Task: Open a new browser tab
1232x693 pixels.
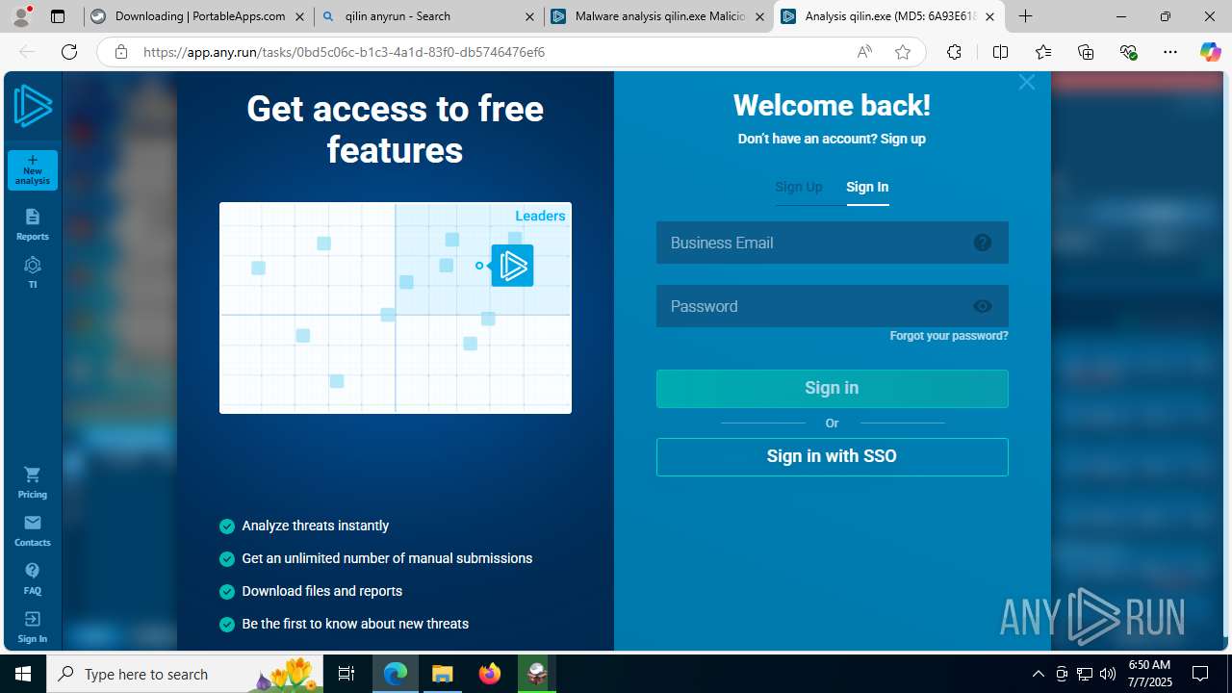Action: (1026, 16)
